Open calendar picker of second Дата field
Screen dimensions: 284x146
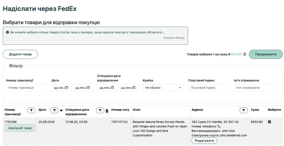pyautogui.click(x=88, y=88)
